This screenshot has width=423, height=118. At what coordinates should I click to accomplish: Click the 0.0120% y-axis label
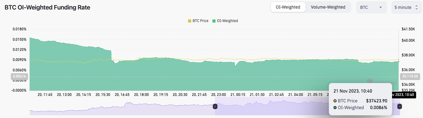[x=20, y=50]
